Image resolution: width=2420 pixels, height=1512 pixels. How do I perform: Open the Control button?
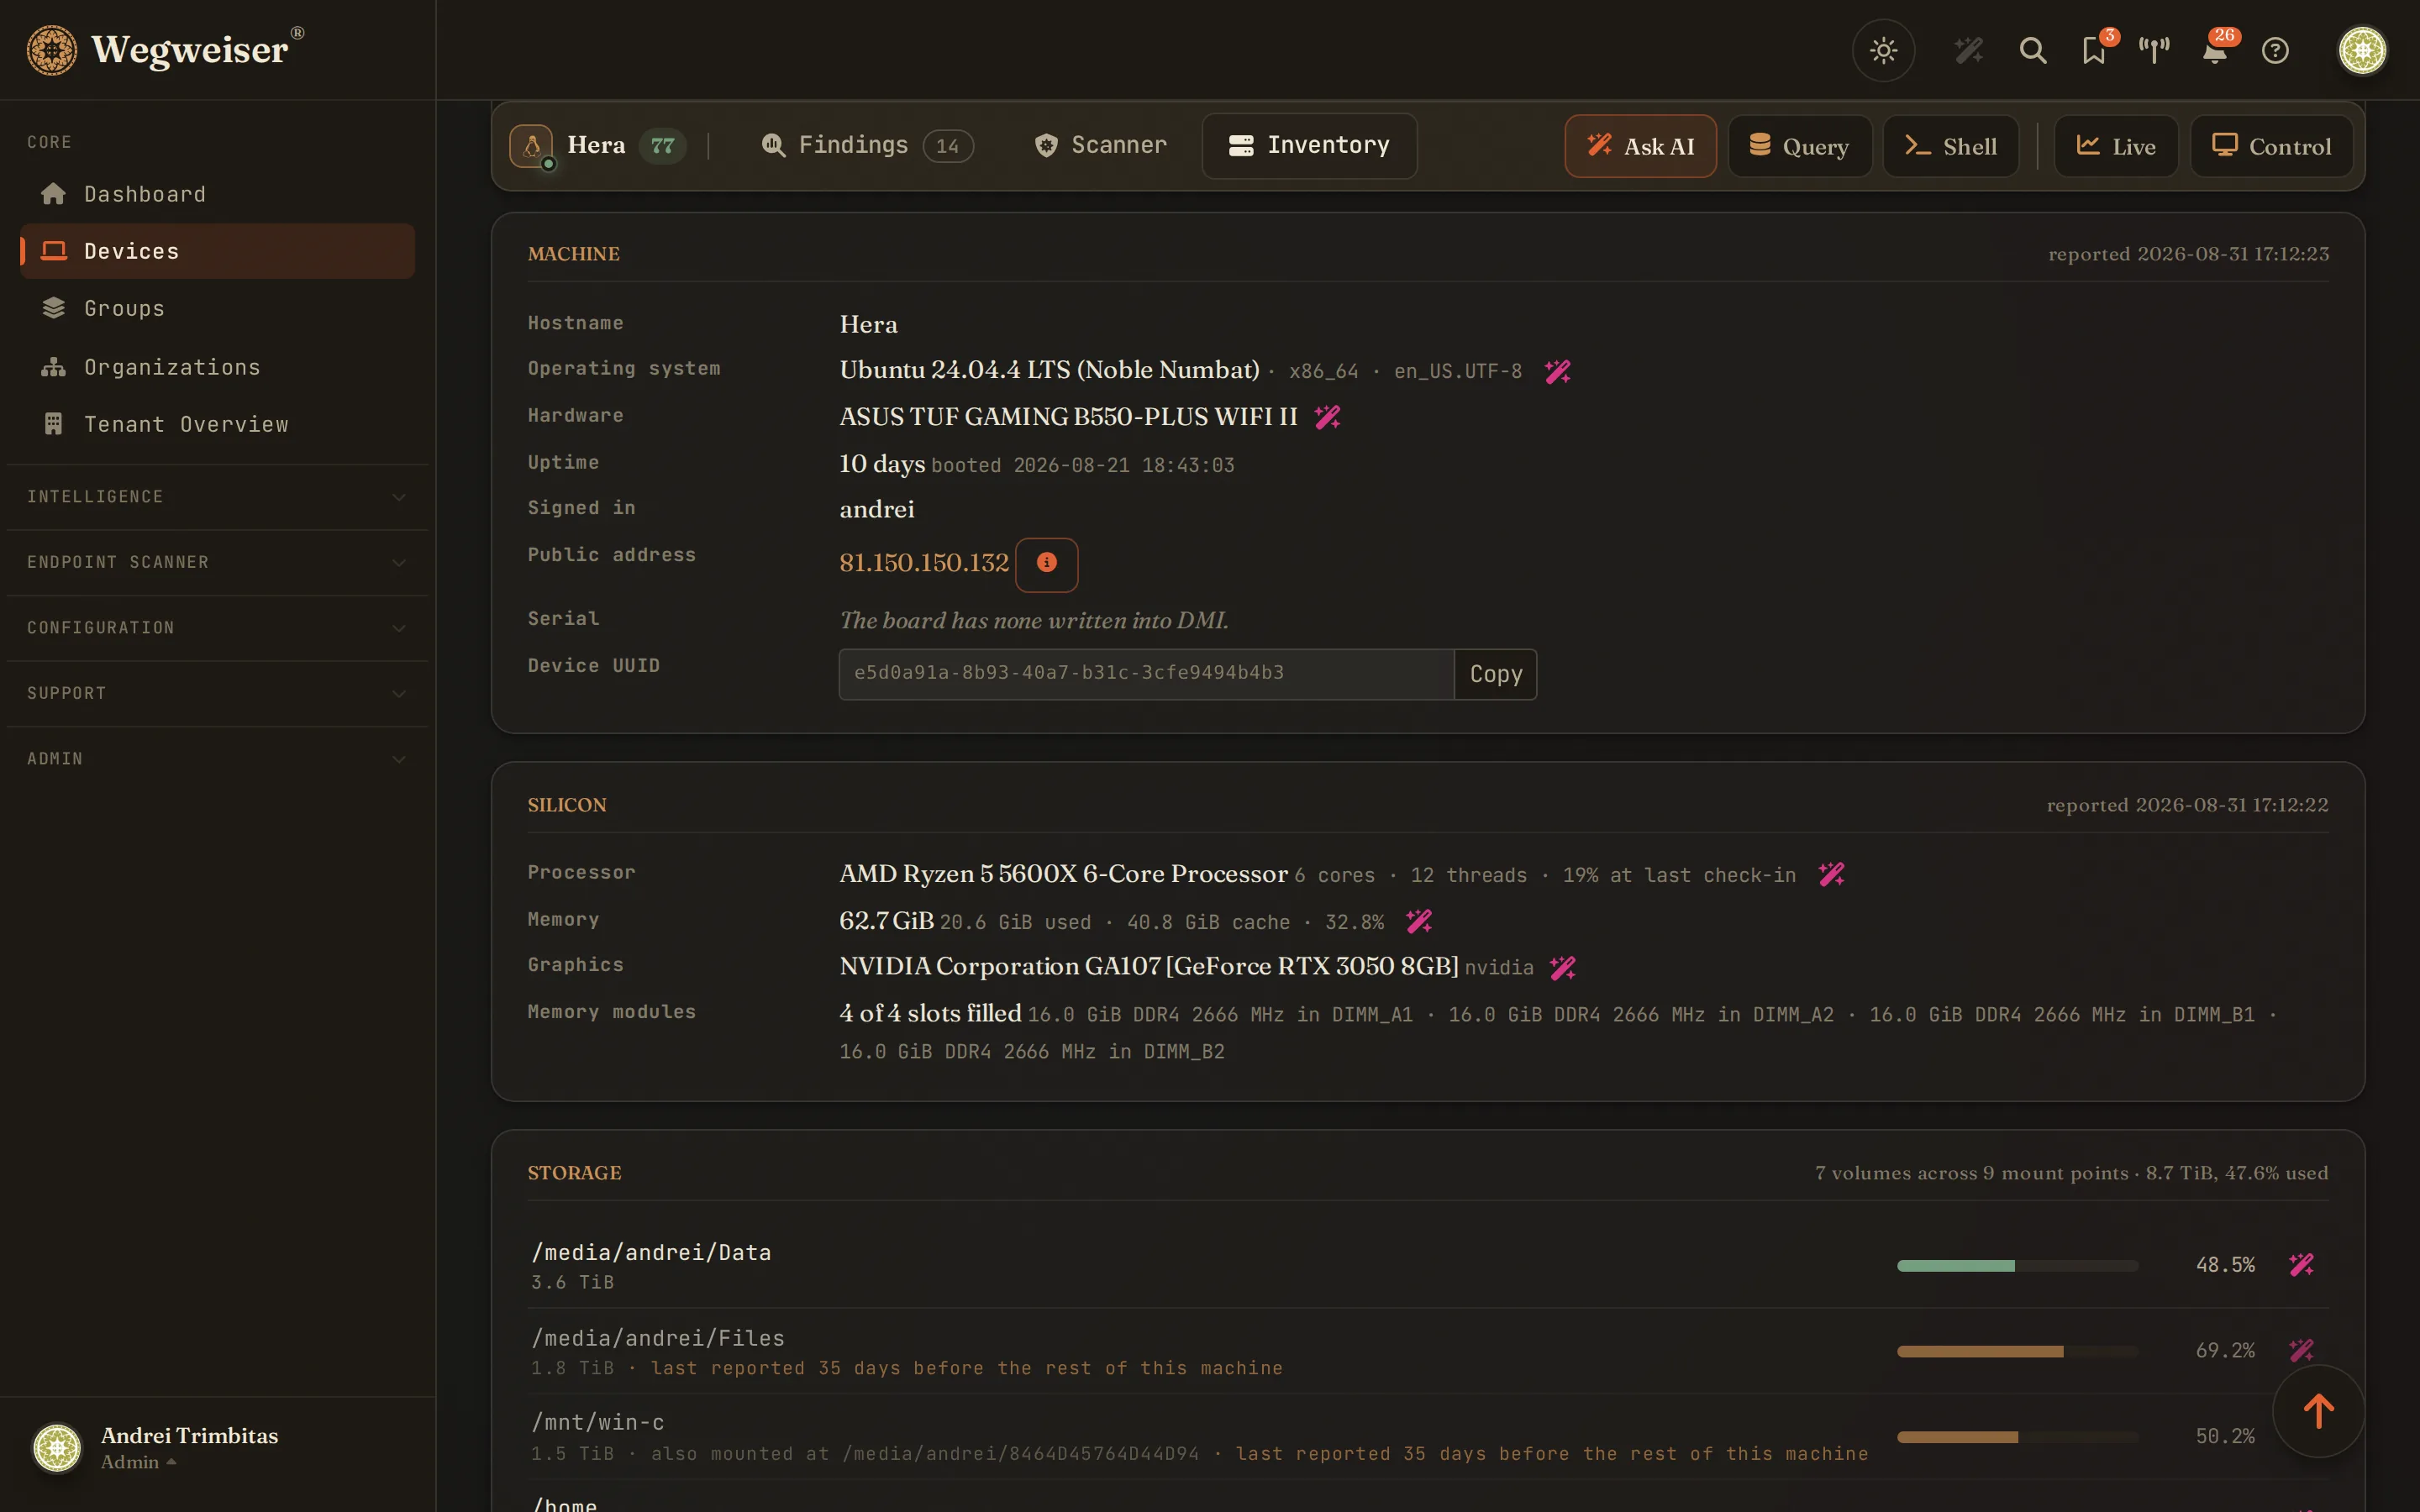[x=2271, y=147]
